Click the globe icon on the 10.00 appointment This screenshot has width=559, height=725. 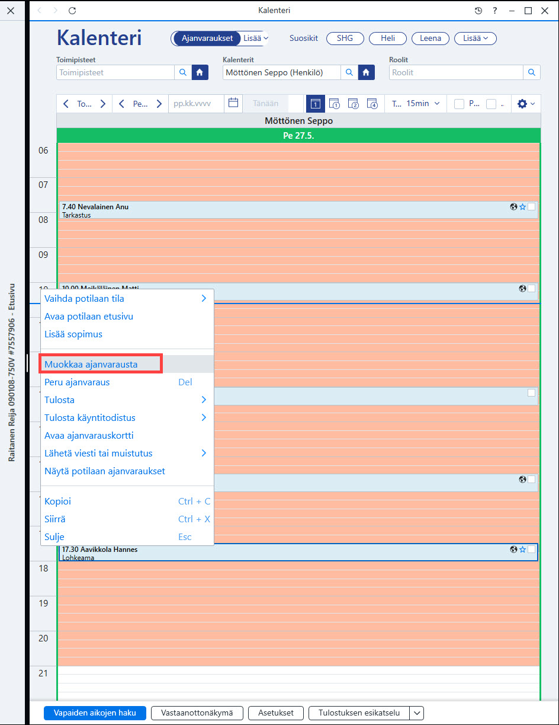pos(522,289)
